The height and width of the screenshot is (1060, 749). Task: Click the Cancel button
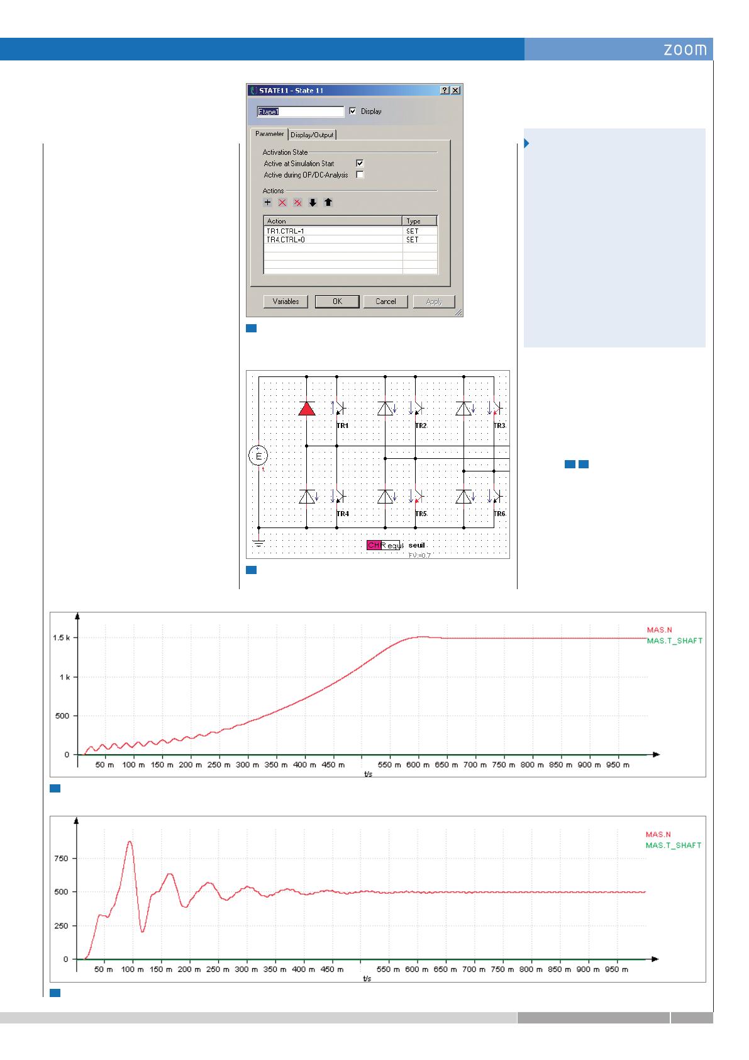click(386, 302)
